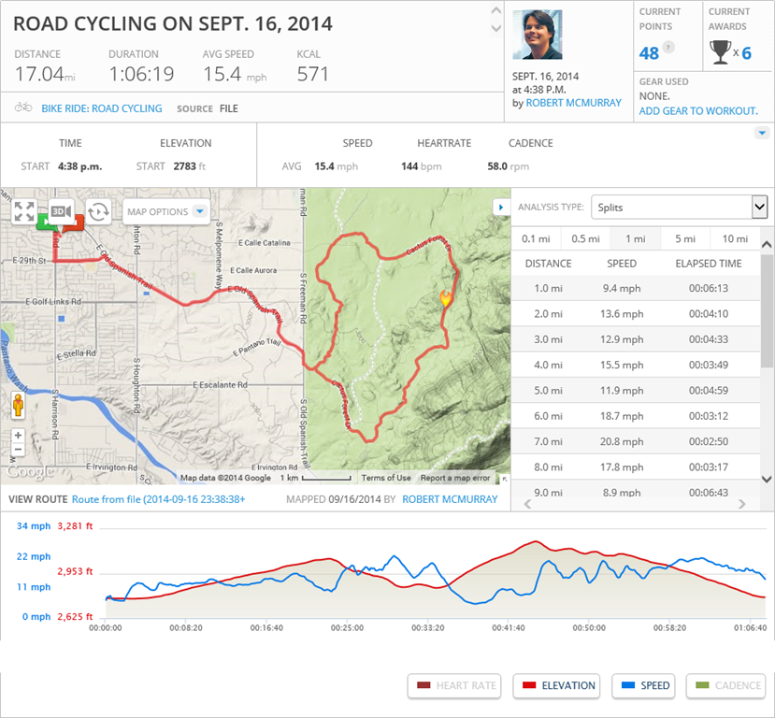The image size is (775, 718).
Task: Open the Bike Ride: Road Cycling link
Action: 101,108
